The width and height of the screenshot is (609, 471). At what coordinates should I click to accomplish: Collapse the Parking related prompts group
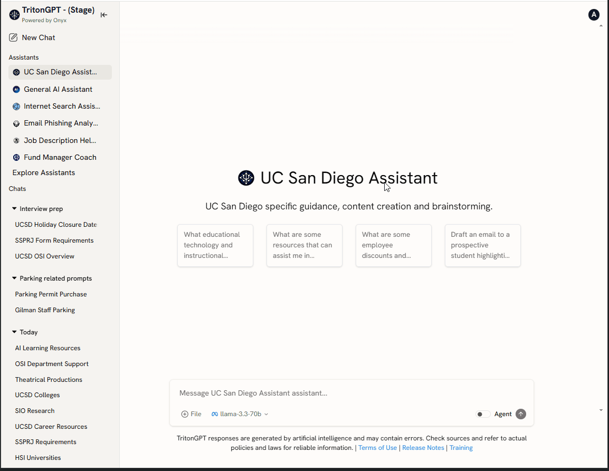[x=14, y=278]
